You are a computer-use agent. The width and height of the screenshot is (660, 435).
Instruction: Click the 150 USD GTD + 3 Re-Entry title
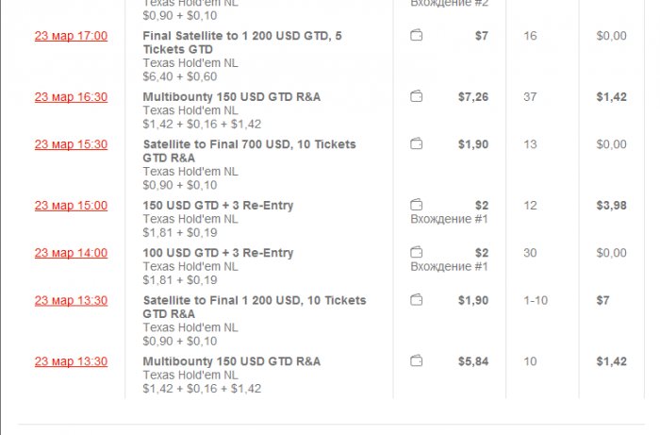218,206
